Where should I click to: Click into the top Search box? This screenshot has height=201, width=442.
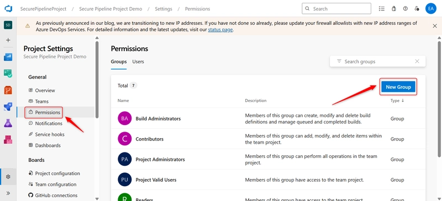point(336,9)
